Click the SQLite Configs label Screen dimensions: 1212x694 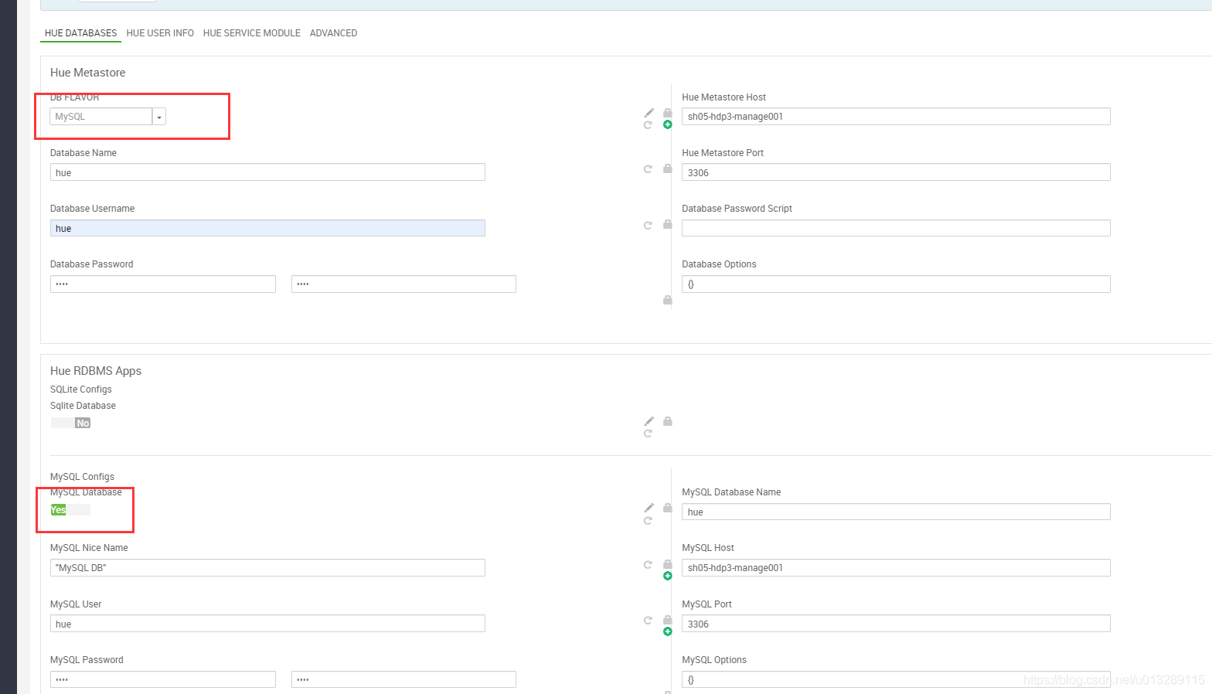[x=81, y=390]
